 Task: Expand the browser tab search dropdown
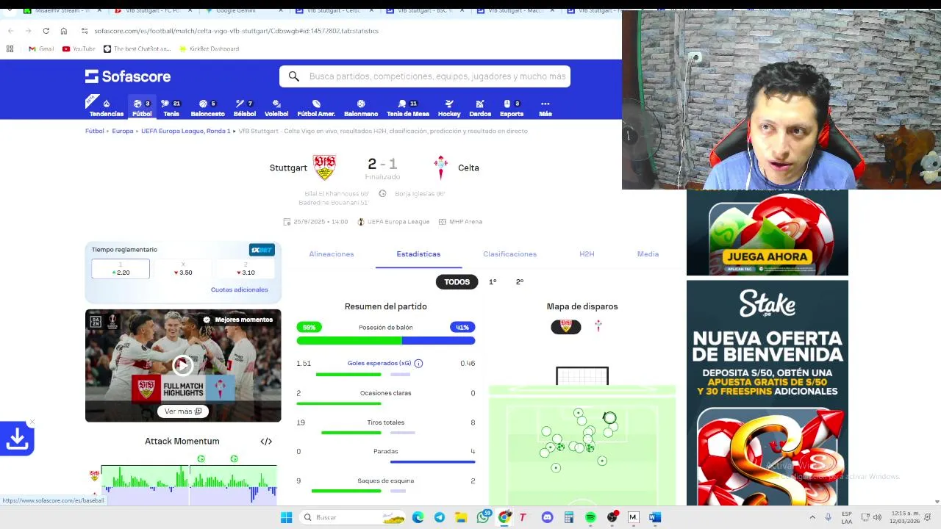click(9, 10)
